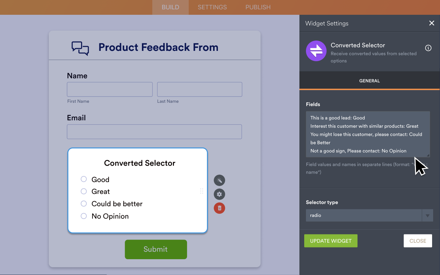Open the PUBLISH tab
The width and height of the screenshot is (440, 275).
click(258, 7)
